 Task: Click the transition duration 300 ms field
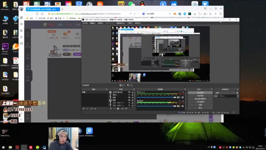pyautogui.click(x=227, y=96)
